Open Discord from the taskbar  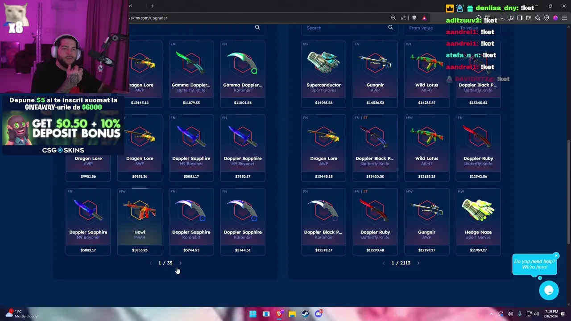point(319,314)
